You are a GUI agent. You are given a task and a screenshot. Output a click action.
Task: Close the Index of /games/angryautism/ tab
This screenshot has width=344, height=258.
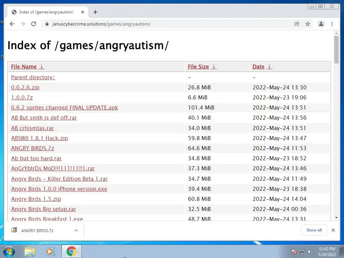83,12
